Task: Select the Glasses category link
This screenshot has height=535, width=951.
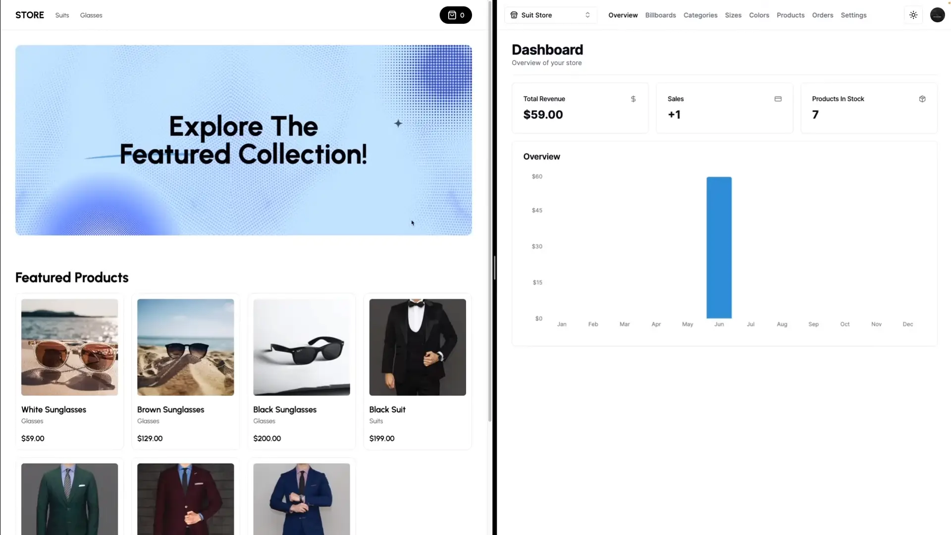Action: (91, 15)
